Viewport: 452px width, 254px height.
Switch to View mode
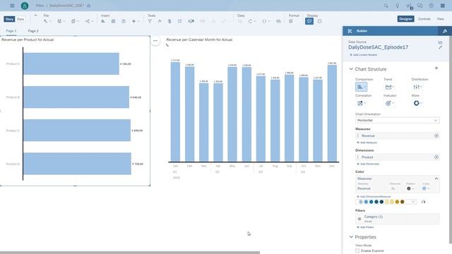pyautogui.click(x=441, y=19)
